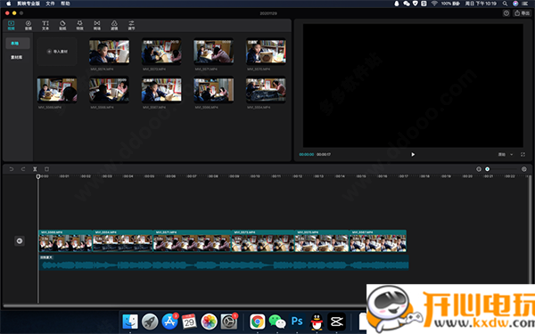Select the Material Library (素材库) sidebar tab

point(16,57)
